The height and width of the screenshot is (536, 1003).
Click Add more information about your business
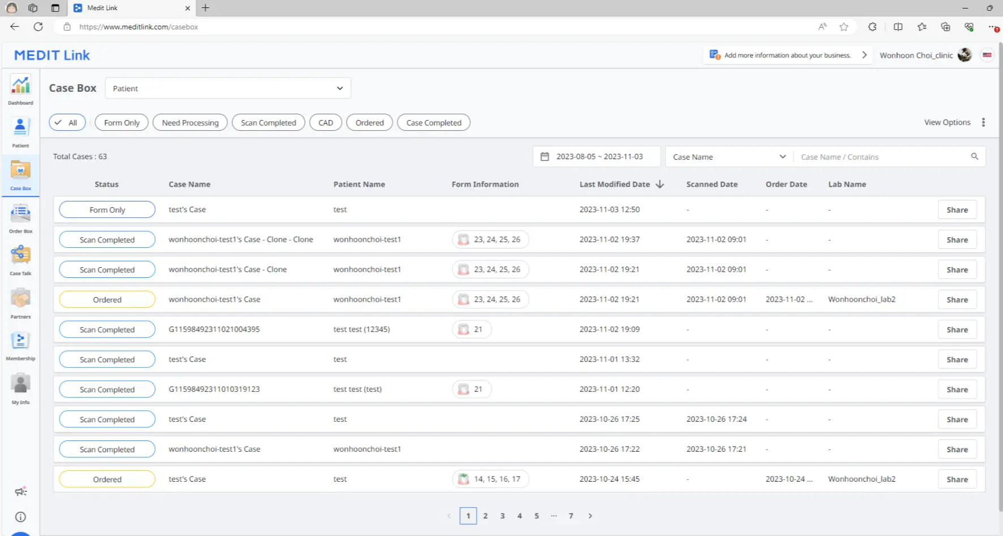787,55
